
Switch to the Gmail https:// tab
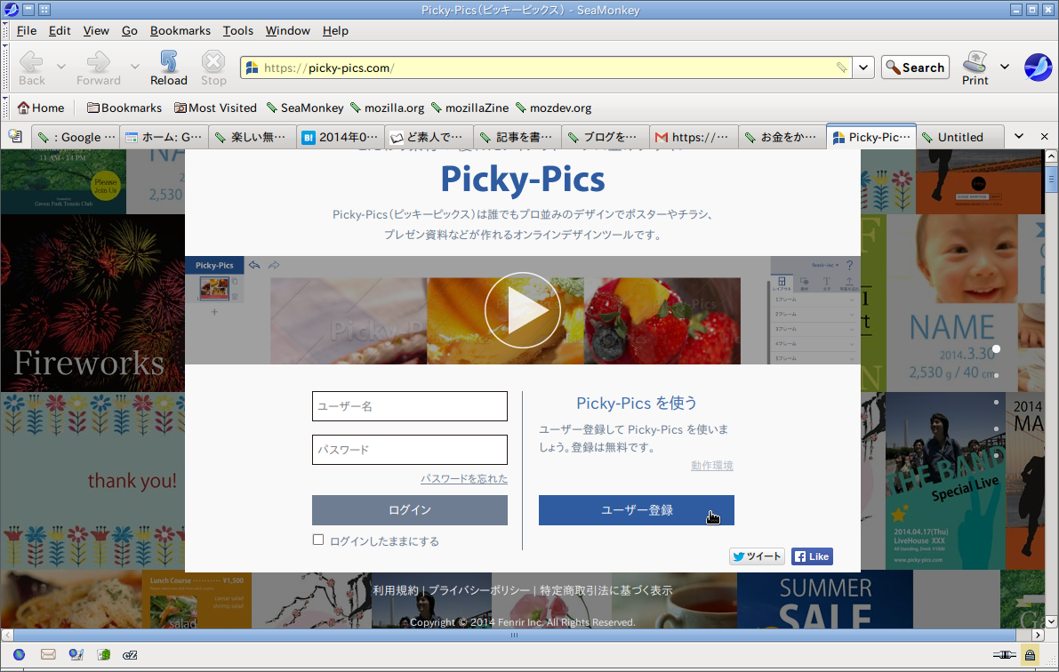coord(693,137)
